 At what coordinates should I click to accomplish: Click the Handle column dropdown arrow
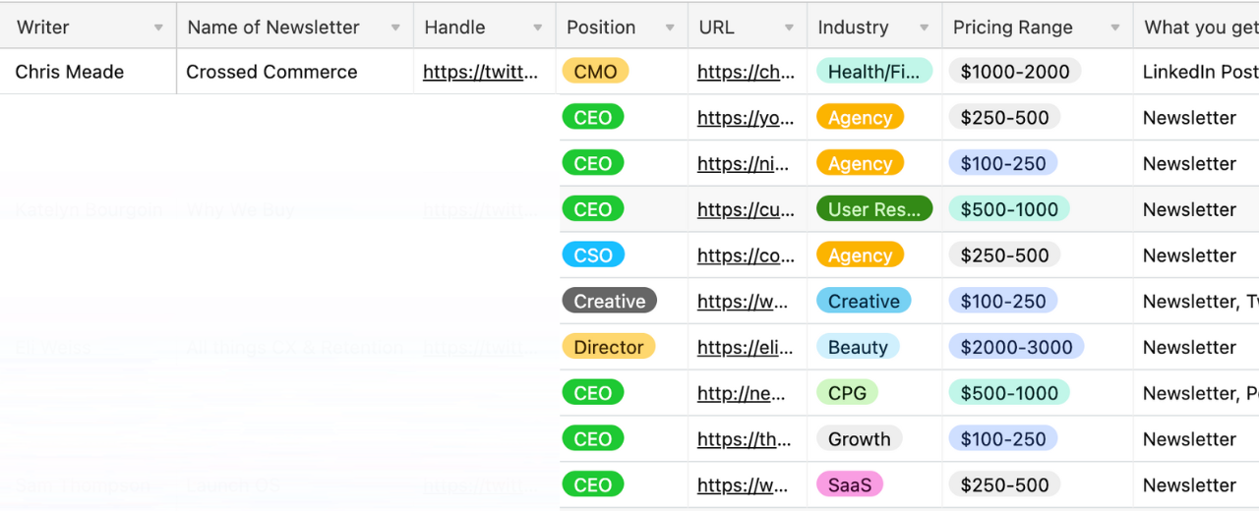coord(537,28)
